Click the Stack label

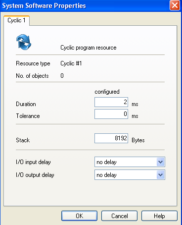click(23, 140)
